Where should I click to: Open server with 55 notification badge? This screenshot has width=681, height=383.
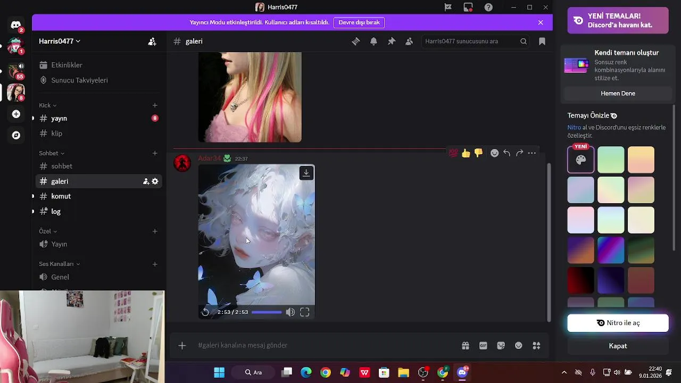[x=16, y=70]
